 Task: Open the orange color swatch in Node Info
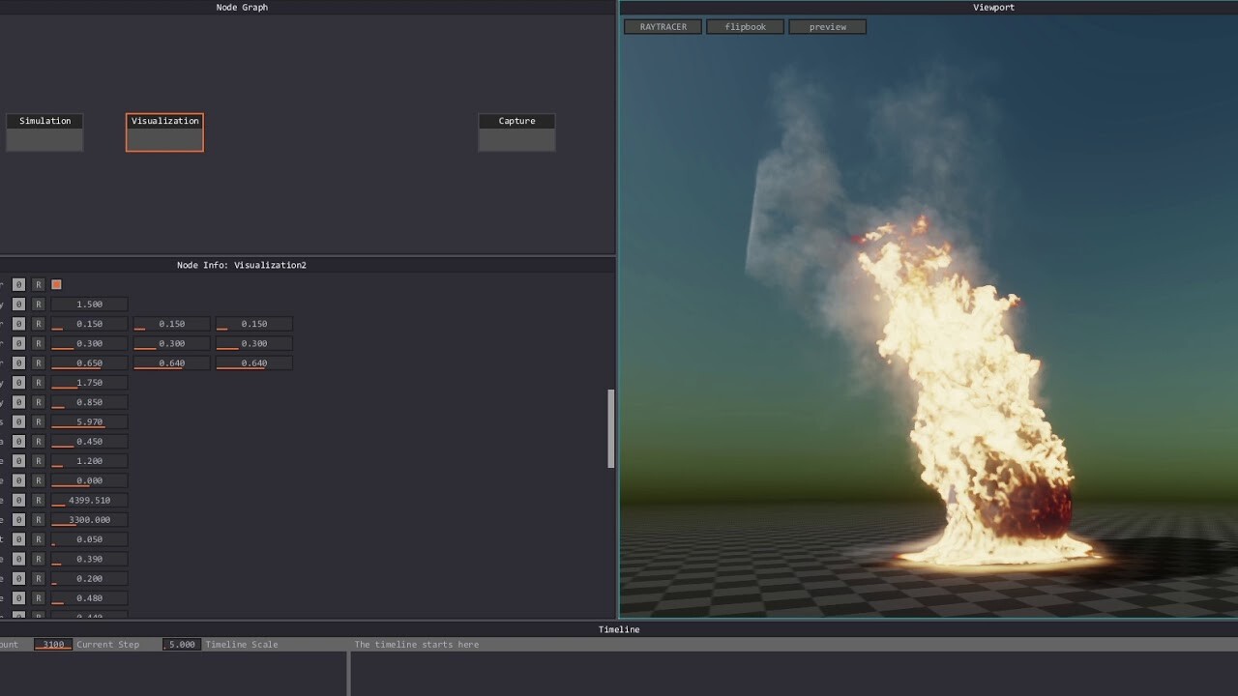click(55, 284)
